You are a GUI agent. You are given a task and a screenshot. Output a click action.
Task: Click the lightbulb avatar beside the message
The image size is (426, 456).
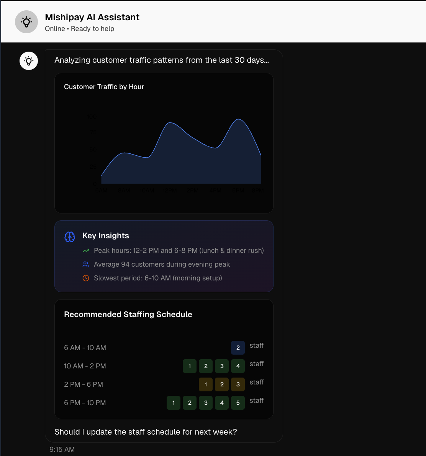pos(28,61)
